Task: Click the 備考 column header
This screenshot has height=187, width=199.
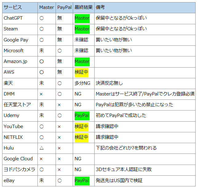Action: (100, 7)
